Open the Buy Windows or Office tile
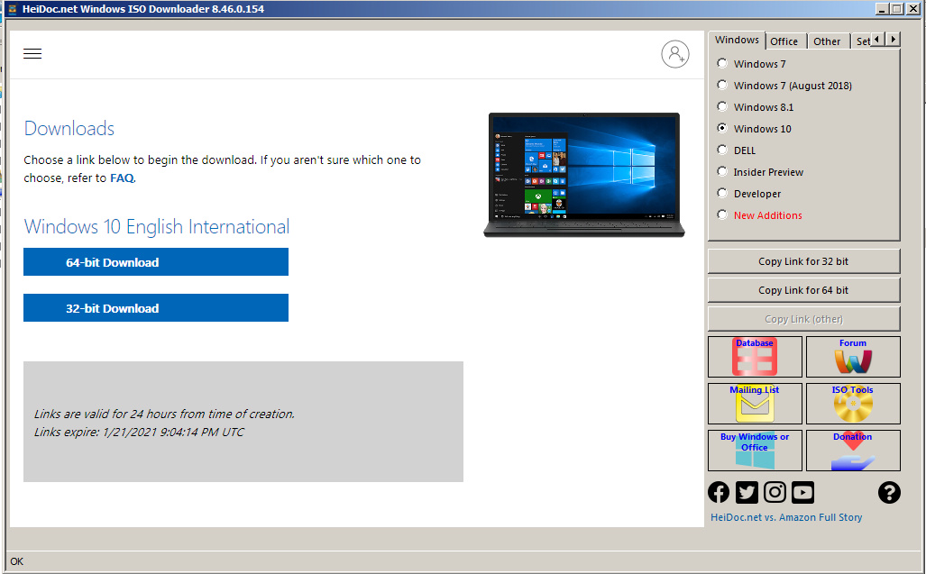 pos(755,451)
